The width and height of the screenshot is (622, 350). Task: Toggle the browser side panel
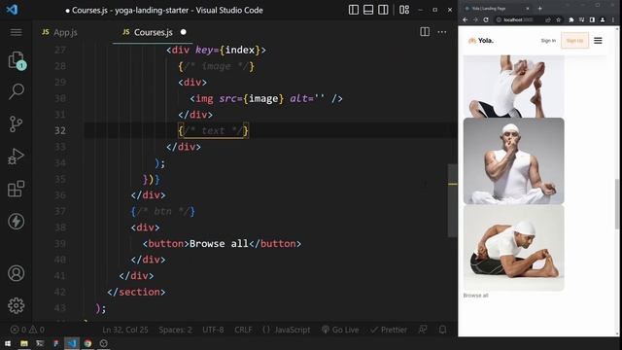click(x=592, y=19)
